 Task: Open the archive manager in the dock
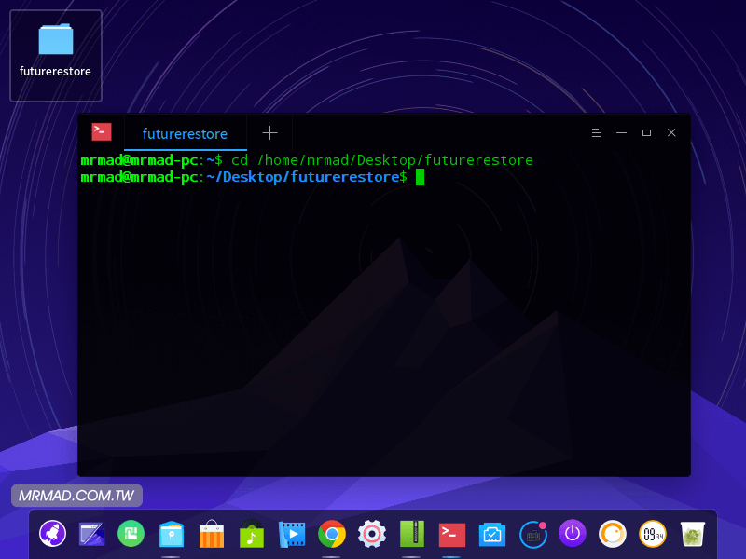412,534
